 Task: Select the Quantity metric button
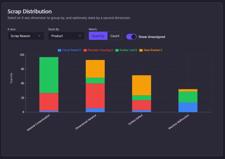(98, 36)
